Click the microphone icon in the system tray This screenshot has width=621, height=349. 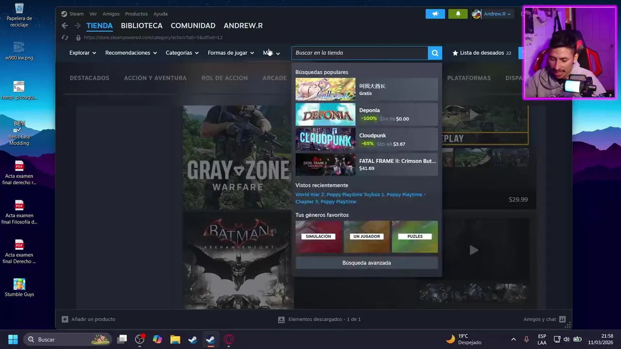526,339
